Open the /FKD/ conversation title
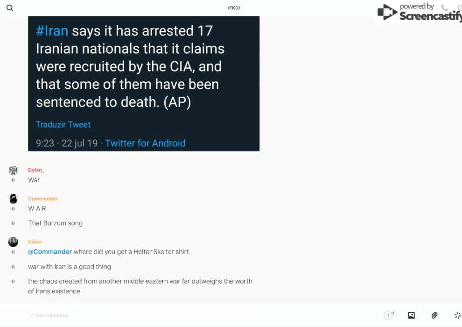Image resolution: width=462 pixels, height=327 pixels. [x=234, y=8]
